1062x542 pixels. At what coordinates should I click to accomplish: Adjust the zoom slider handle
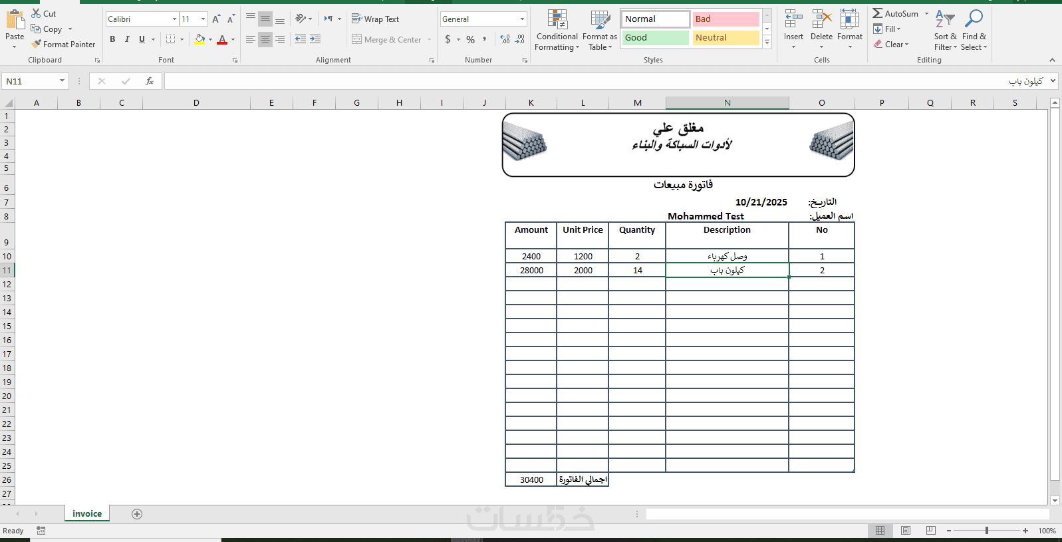pyautogui.click(x=987, y=531)
